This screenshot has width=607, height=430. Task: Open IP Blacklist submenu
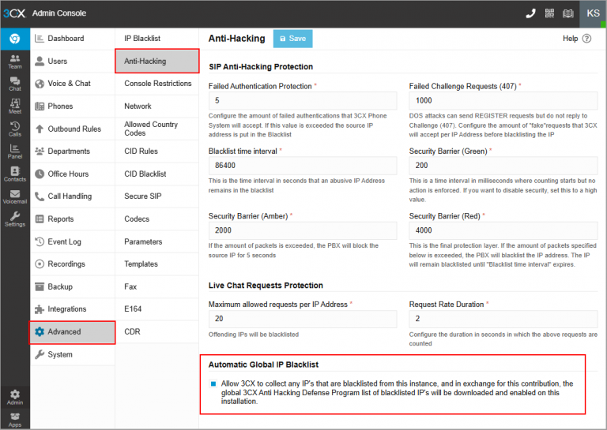(156, 38)
